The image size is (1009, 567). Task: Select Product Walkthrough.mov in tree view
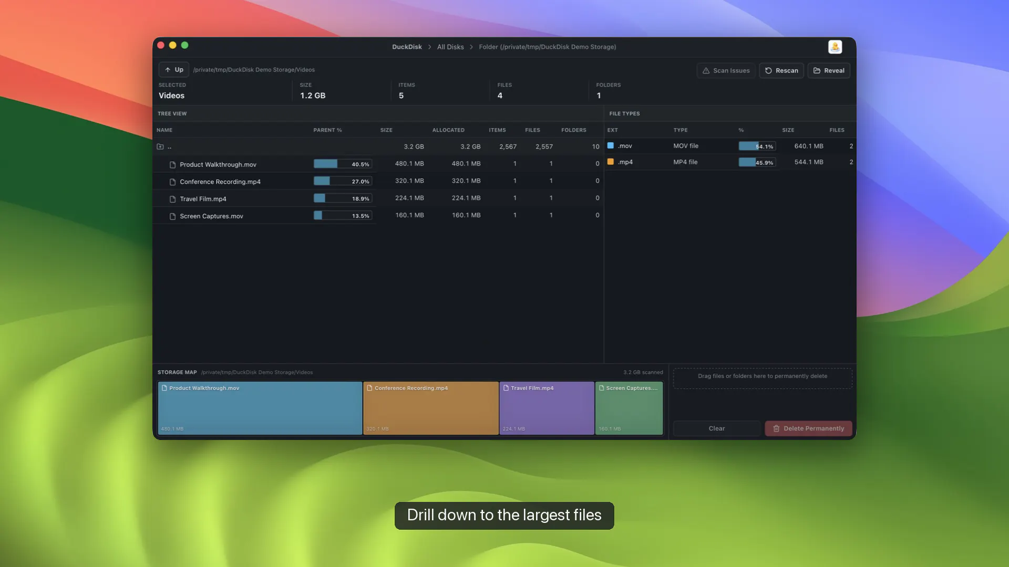click(x=218, y=165)
